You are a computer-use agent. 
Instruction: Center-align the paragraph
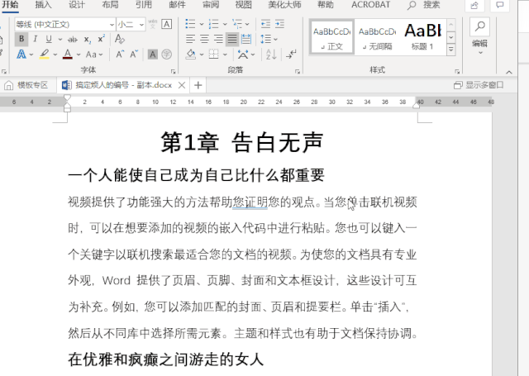205,39
